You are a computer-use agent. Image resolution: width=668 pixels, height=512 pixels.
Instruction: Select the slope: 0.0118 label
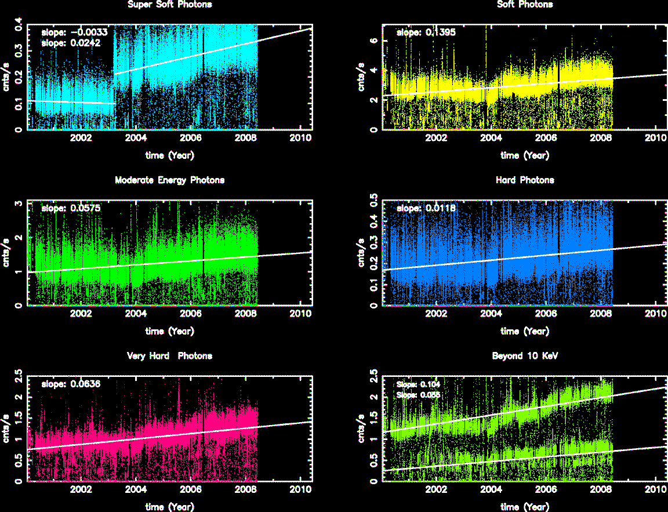click(426, 208)
